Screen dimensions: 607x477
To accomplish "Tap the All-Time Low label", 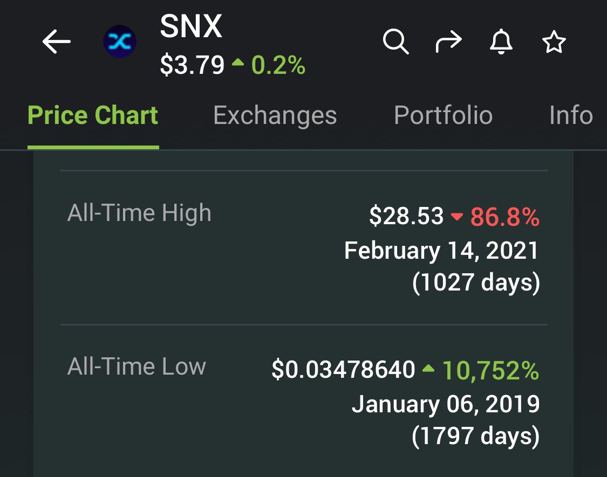I will click(137, 367).
